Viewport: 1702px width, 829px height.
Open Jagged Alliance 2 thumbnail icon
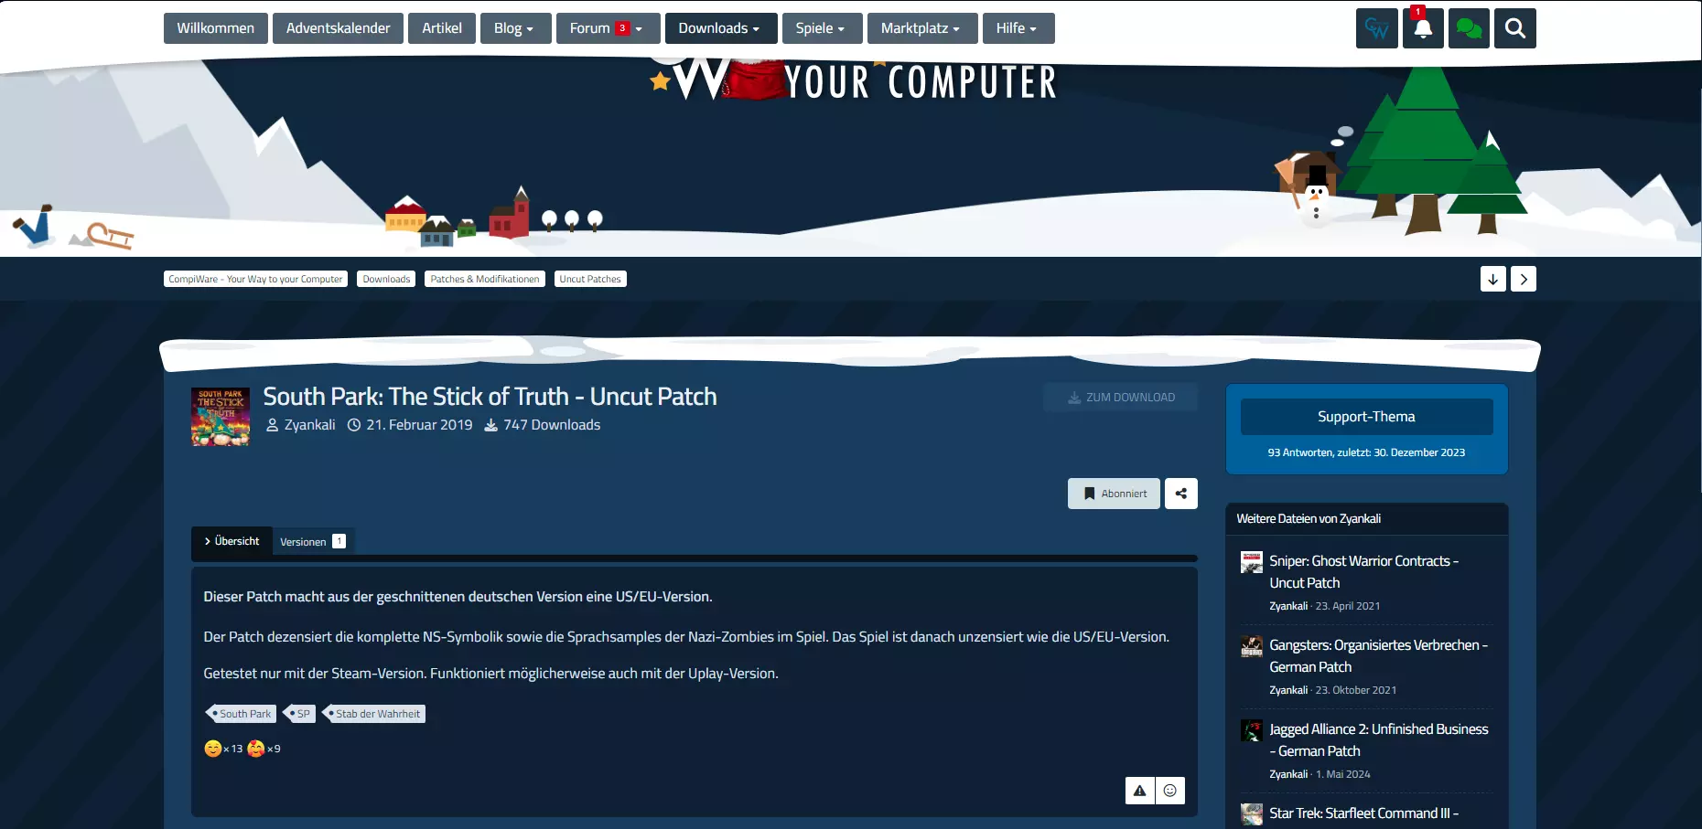pyautogui.click(x=1252, y=730)
